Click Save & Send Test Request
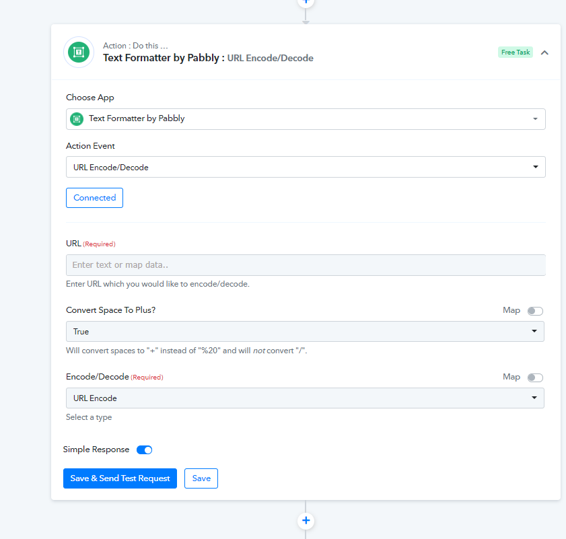The width and height of the screenshot is (566, 539). 120,478
